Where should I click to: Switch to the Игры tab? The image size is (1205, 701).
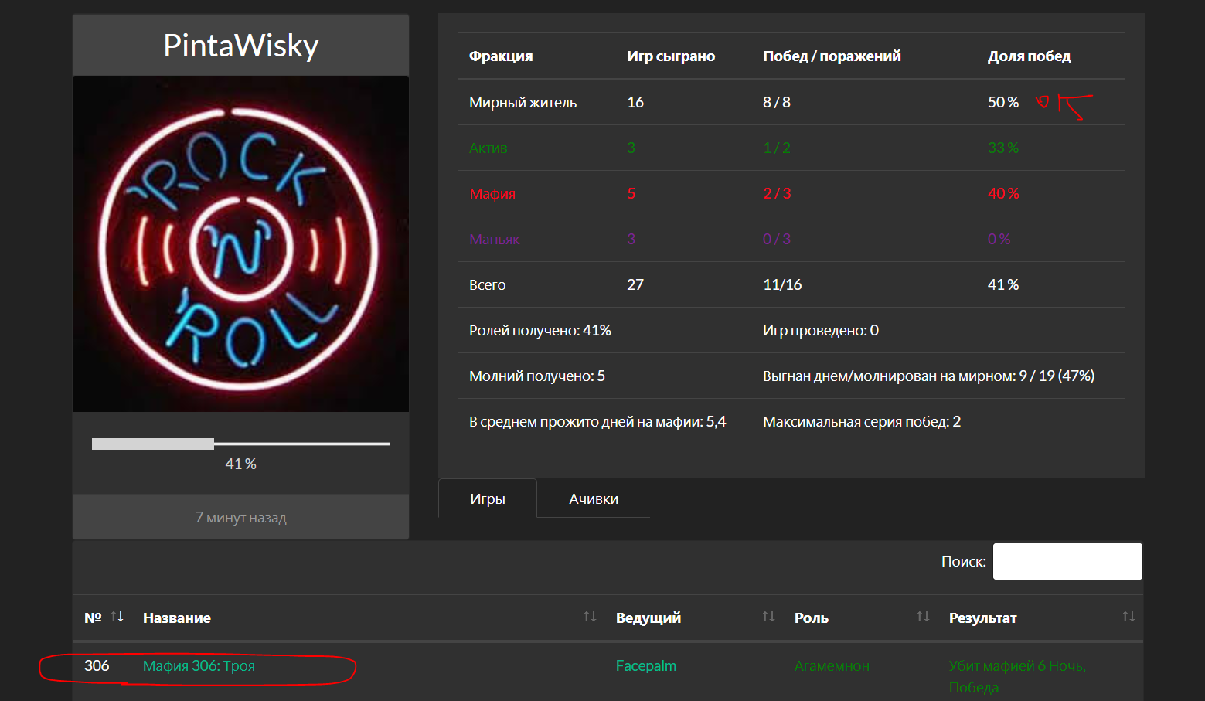tap(488, 499)
